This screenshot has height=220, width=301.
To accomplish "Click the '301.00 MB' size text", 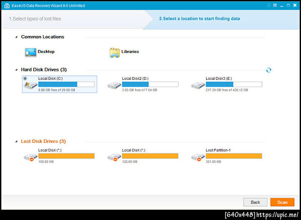I will 213,162.
